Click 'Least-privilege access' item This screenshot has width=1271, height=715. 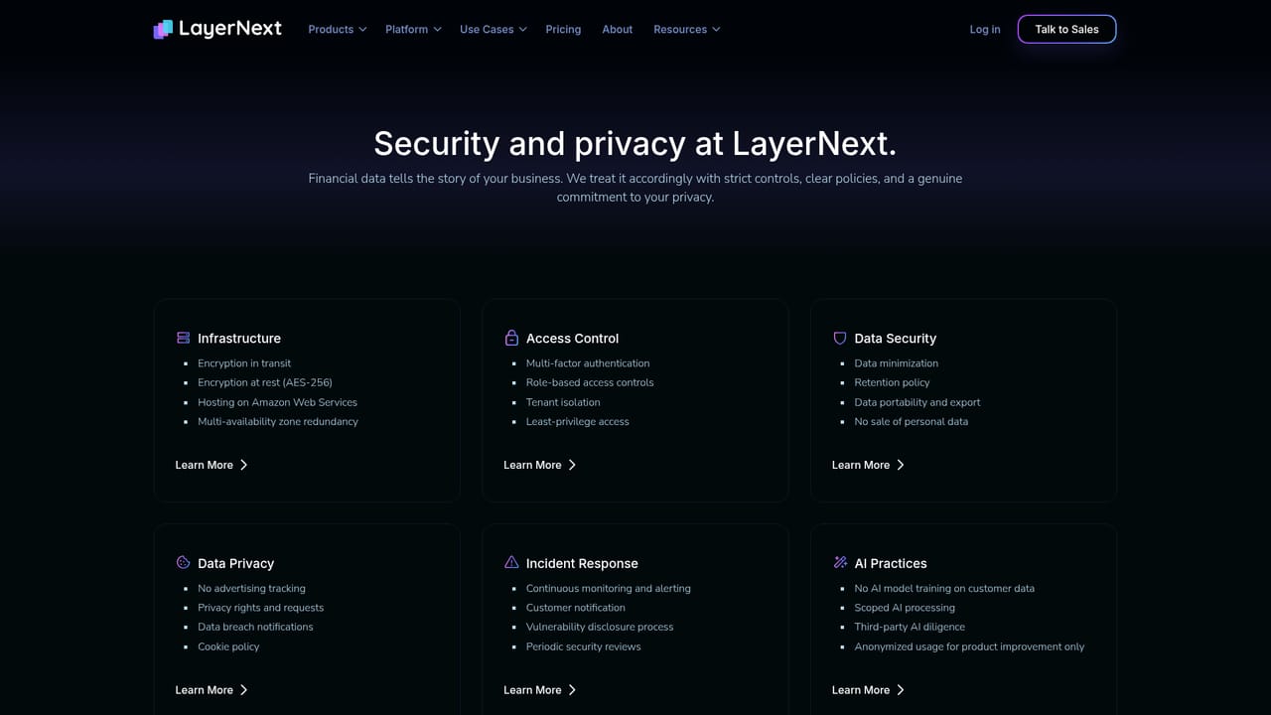tap(578, 421)
